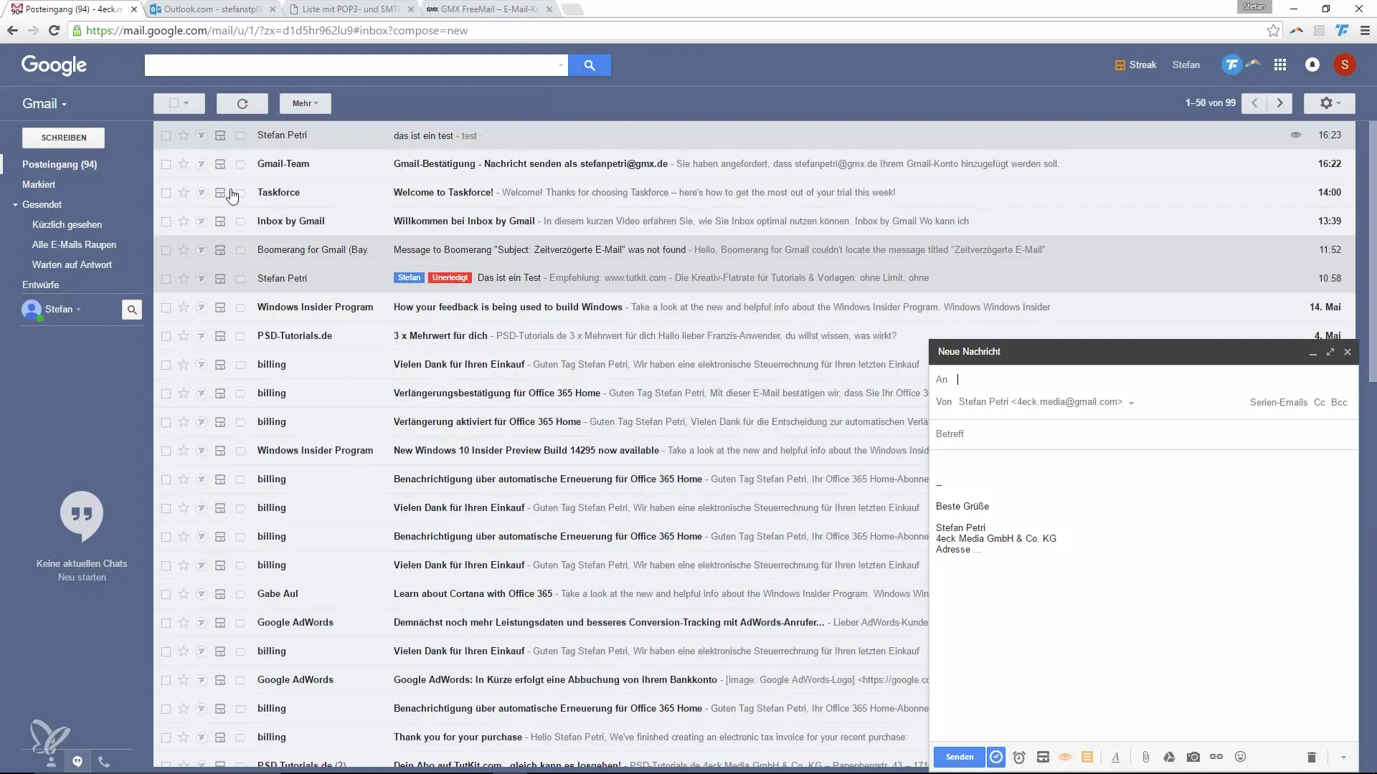1377x774 pixels.
Task: Search chat contacts magnifier icon
Action: tap(132, 310)
